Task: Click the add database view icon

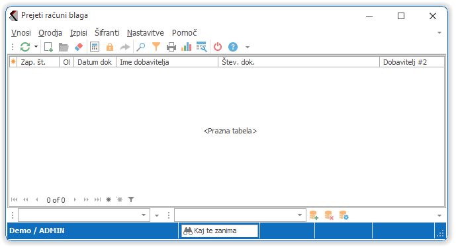Action: [314, 215]
